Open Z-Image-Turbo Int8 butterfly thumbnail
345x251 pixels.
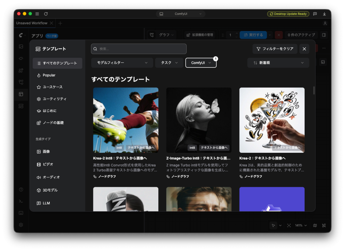pyautogui.click(x=199, y=120)
